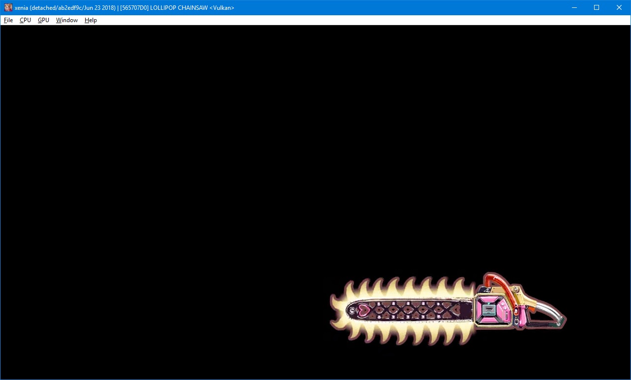Image resolution: width=631 pixels, height=380 pixels.
Task: Click the xenia app icon in title bar
Action: click(x=8, y=7)
